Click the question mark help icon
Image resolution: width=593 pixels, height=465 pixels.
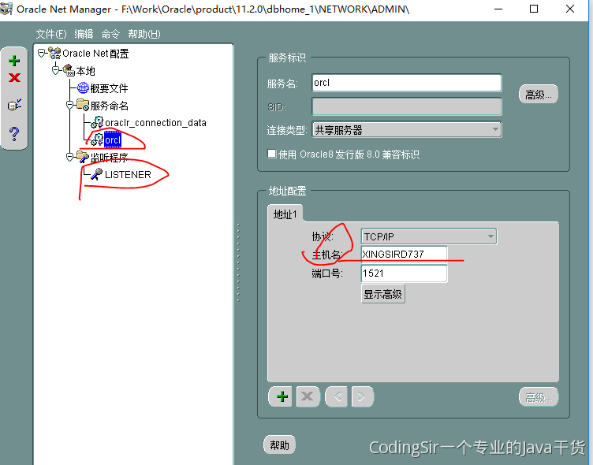(14, 134)
